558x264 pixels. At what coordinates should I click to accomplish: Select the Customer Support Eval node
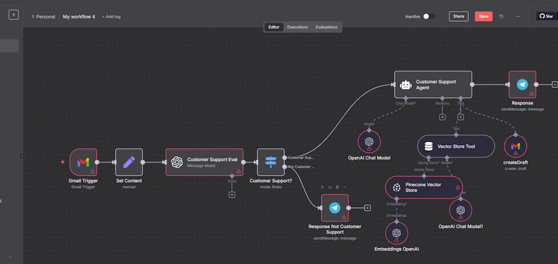click(204, 162)
